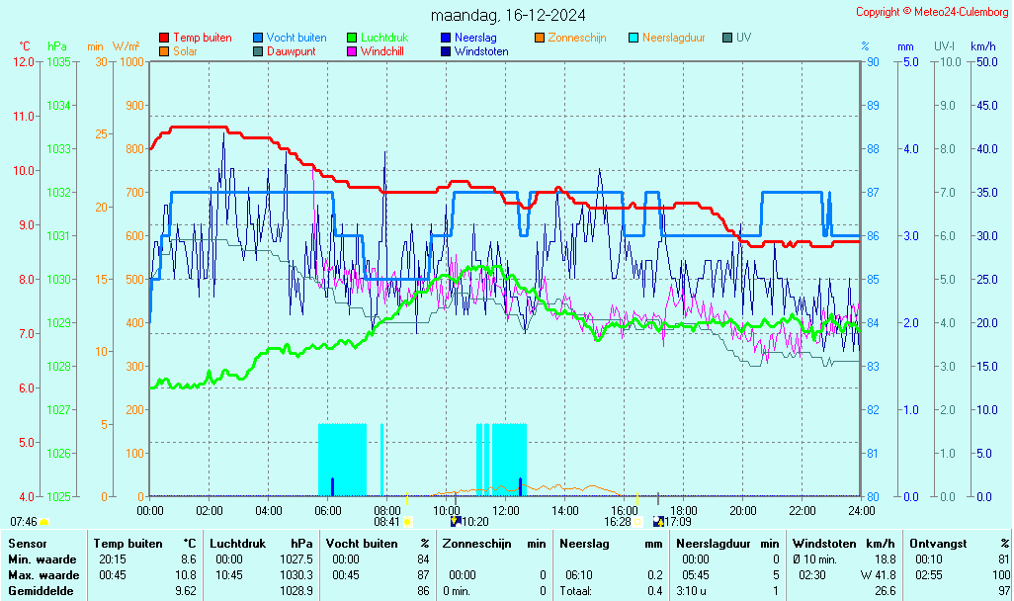Screen dimensions: 1014x601
Task: Click the orange Solar legend square
Action: coord(164,51)
